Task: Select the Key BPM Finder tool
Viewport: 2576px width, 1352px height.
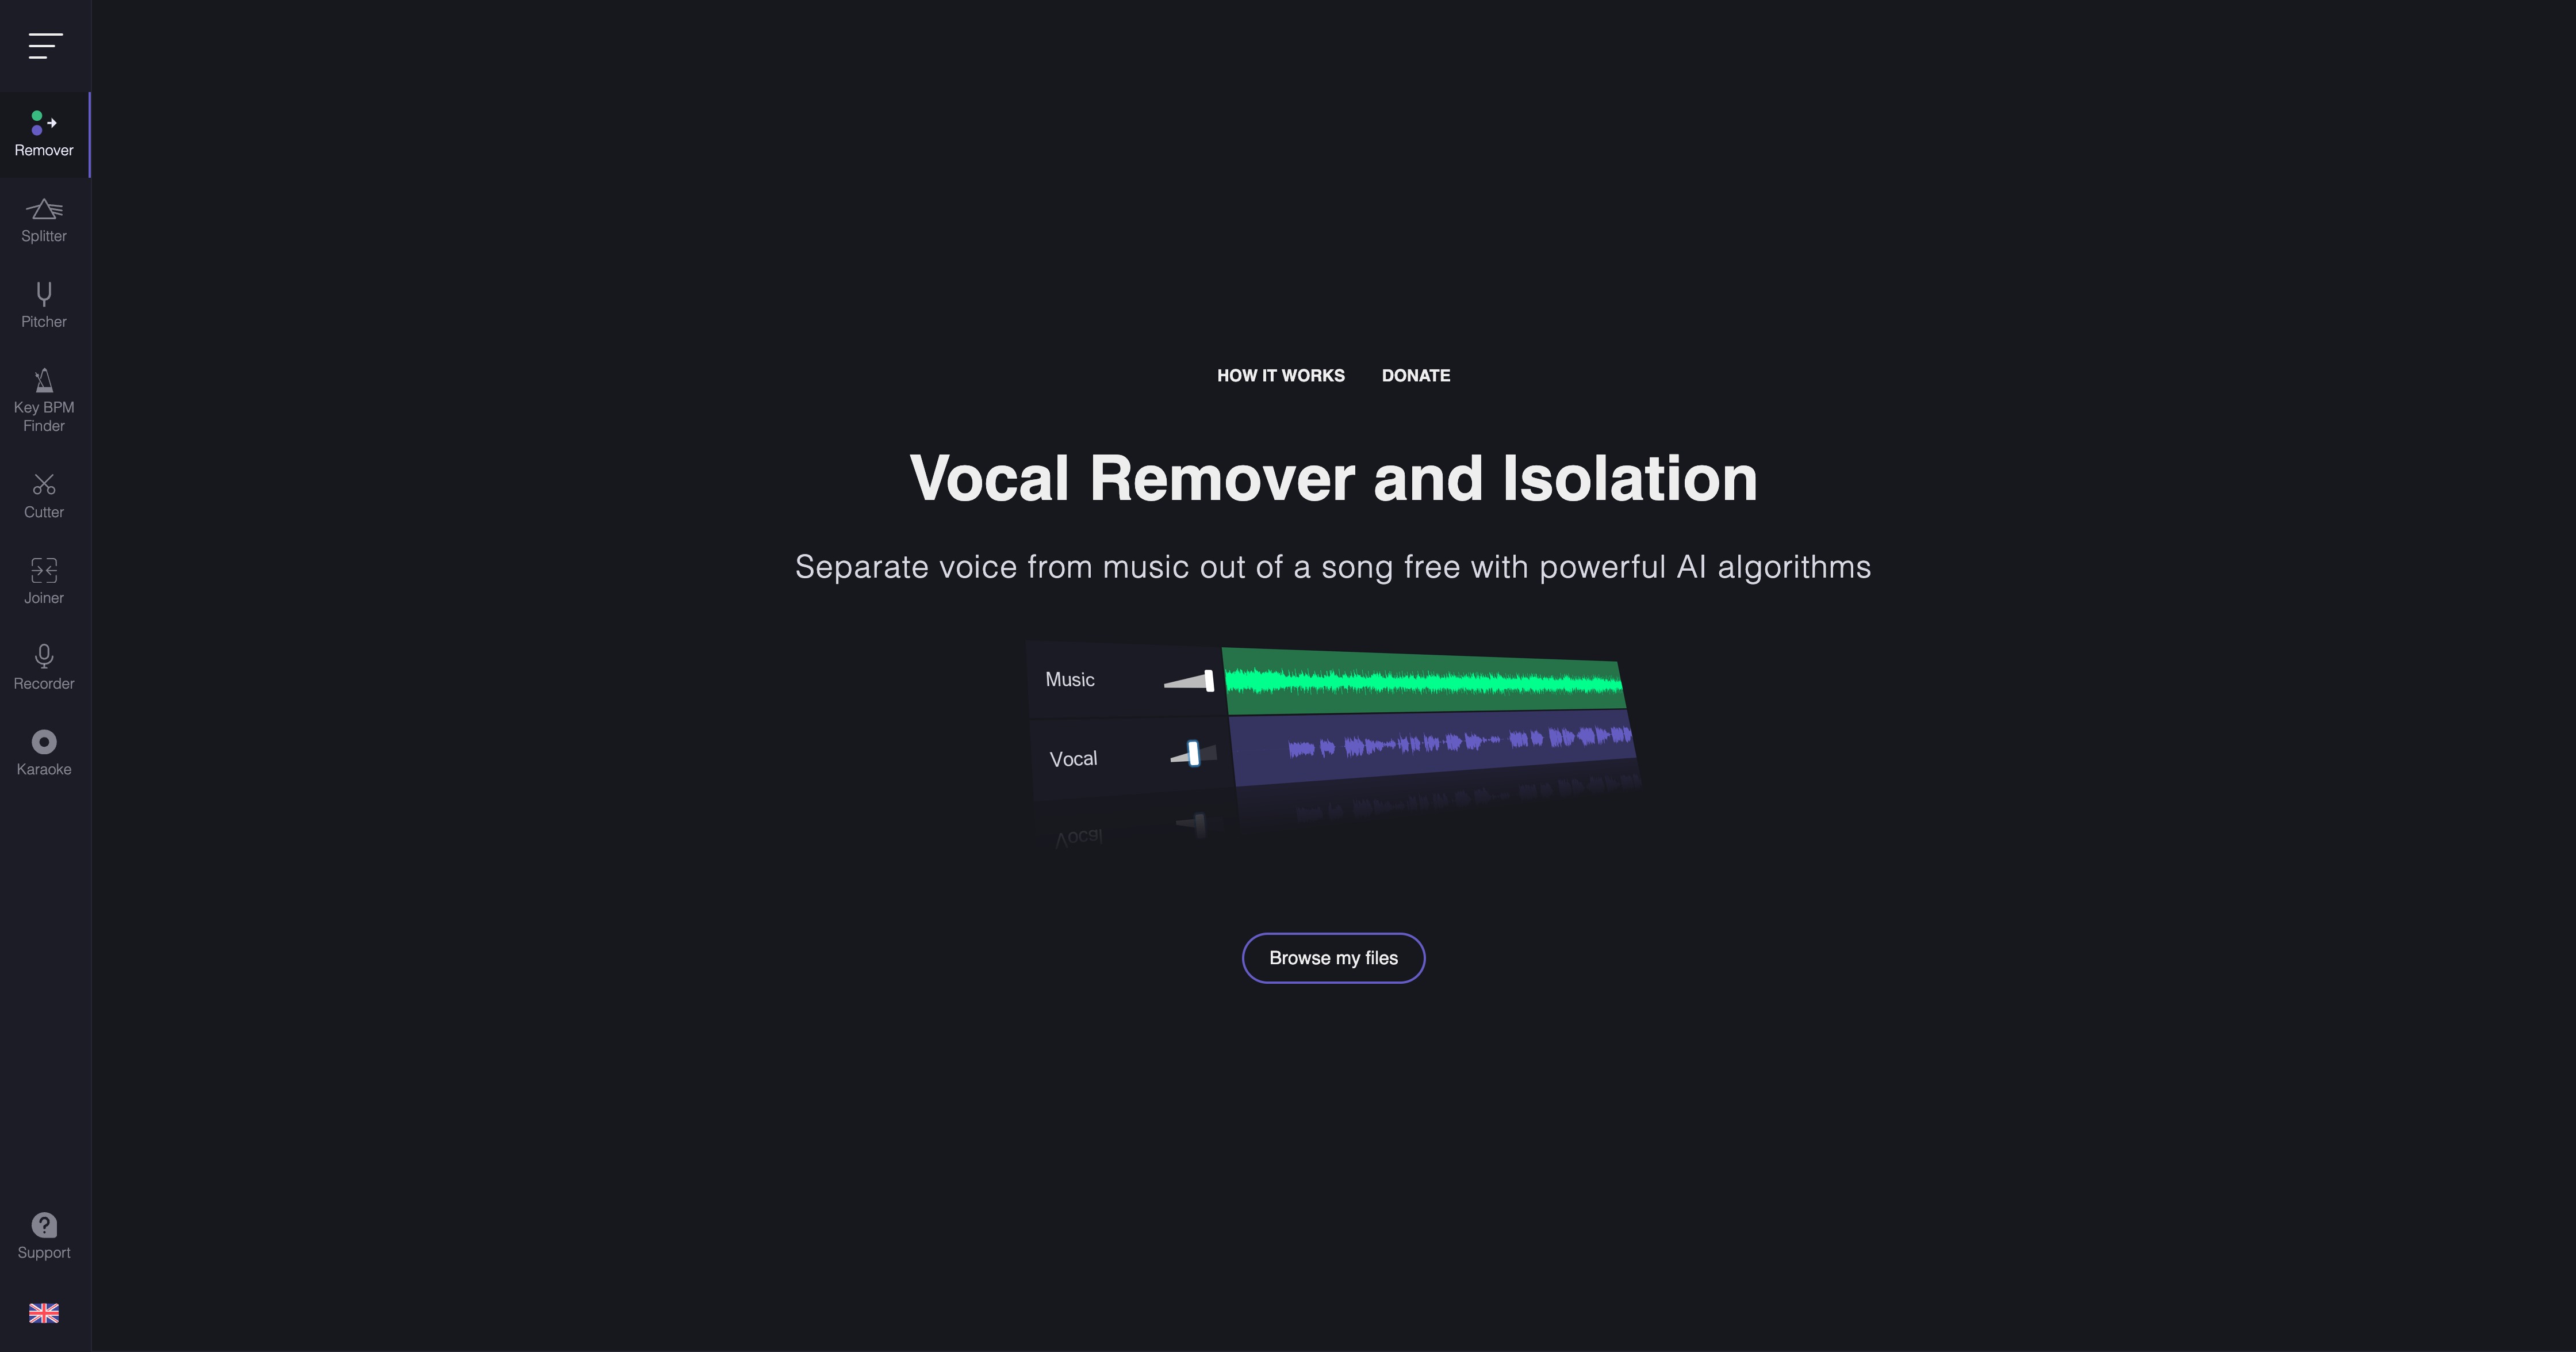Action: point(43,399)
